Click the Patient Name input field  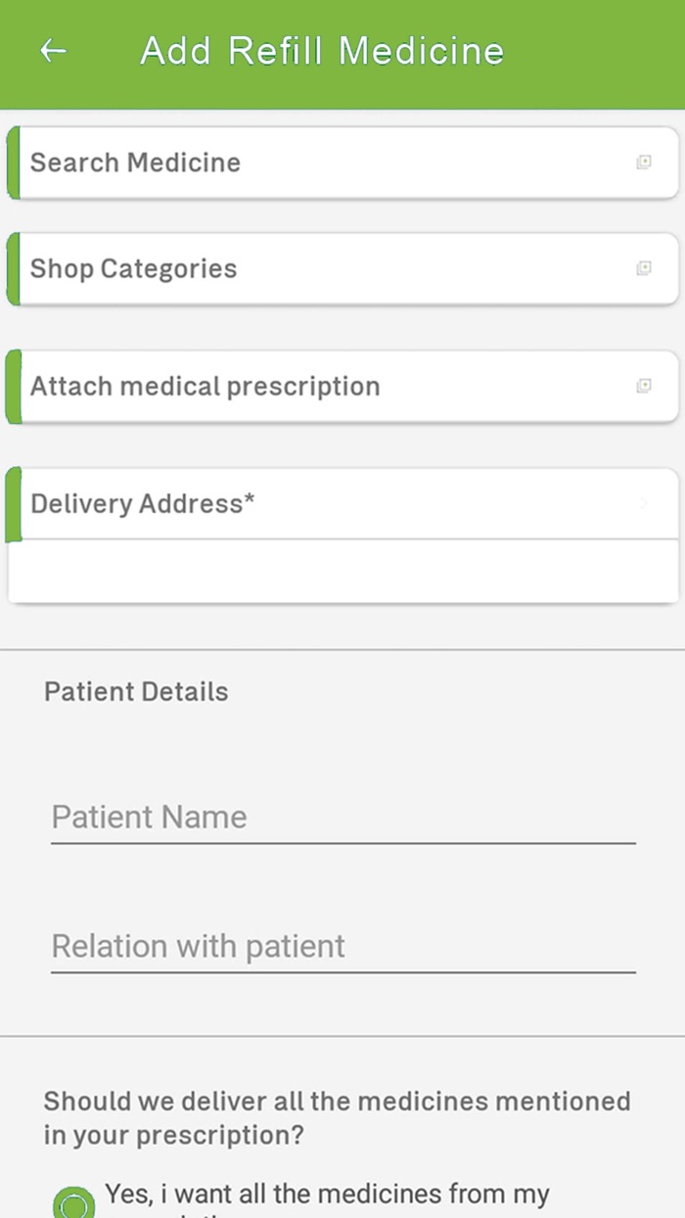coord(342,818)
